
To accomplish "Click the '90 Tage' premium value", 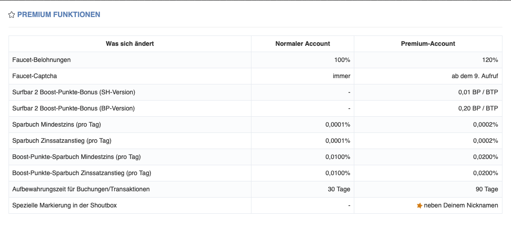I will point(487,189).
